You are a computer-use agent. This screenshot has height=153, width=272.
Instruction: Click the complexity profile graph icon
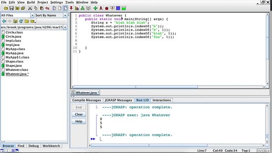76,8
